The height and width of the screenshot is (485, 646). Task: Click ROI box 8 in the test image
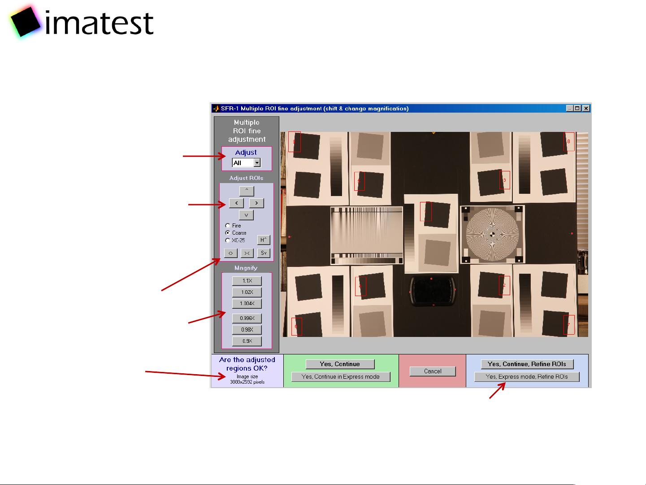(x=569, y=142)
